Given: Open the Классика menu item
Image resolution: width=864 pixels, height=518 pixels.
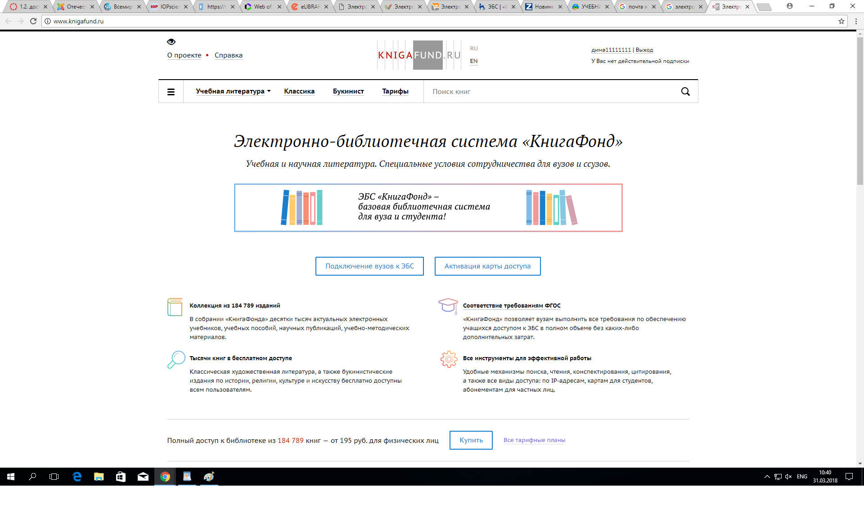Looking at the screenshot, I should click(299, 91).
